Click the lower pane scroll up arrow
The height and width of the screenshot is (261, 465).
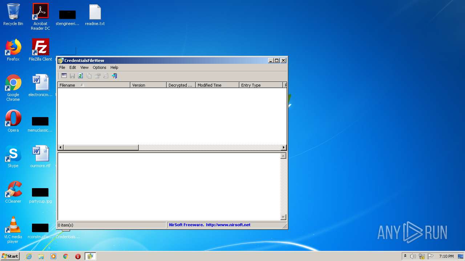pyautogui.click(x=283, y=156)
